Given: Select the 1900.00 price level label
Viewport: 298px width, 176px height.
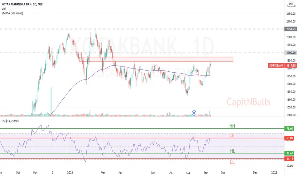Looking at the screenshot, I should 291,53.
